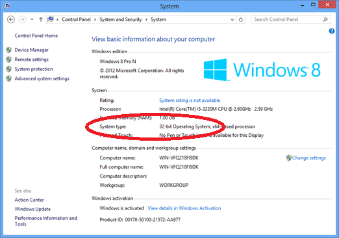This screenshot has width=339, height=238.
Task: Open Remote settings
Action: (x=32, y=60)
